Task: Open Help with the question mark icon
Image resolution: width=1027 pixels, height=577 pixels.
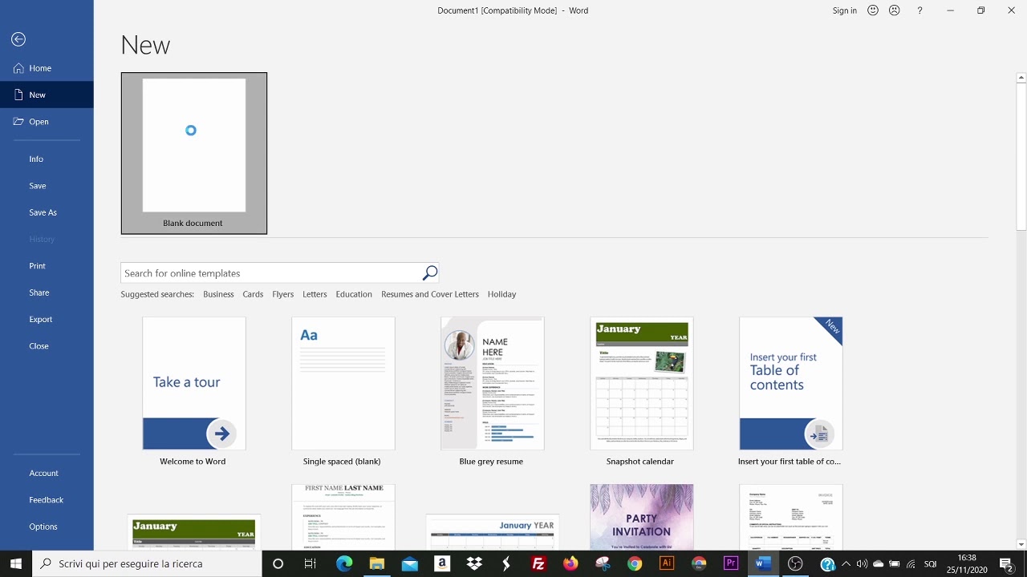Action: click(920, 10)
